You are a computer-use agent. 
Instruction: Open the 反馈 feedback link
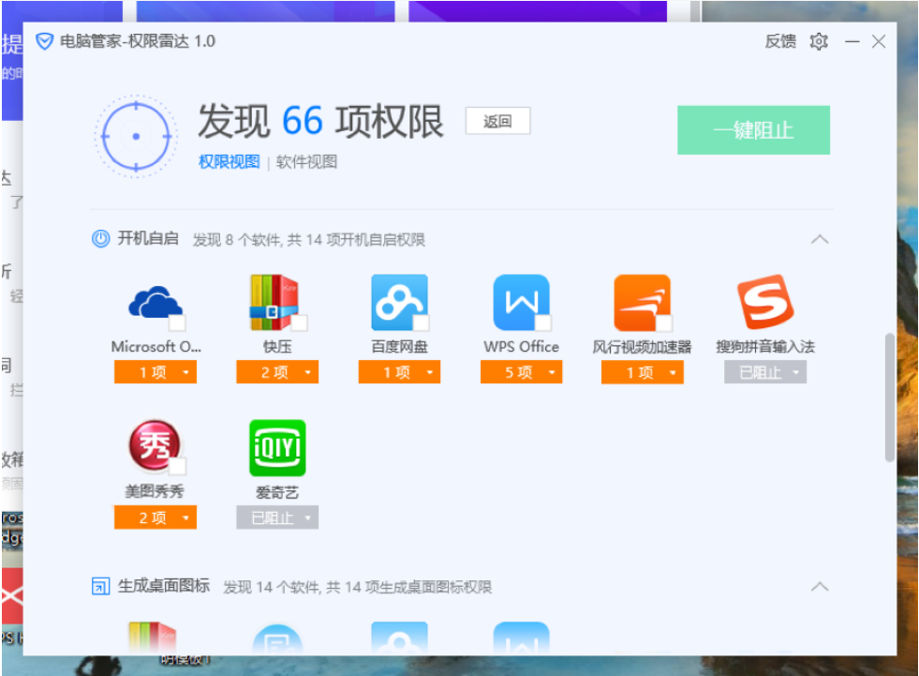click(780, 41)
